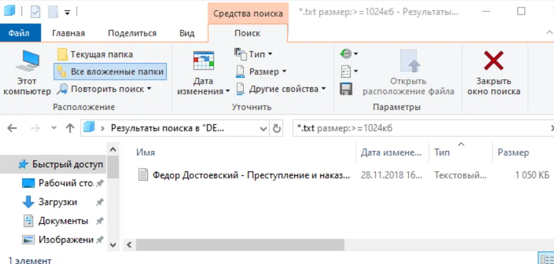
Task: Click the Save search floppy disk icon
Action: pyautogui.click(x=346, y=89)
